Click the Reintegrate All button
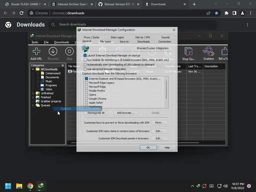Viewport: 256px width, 192px height. pyautogui.click(x=96, y=113)
